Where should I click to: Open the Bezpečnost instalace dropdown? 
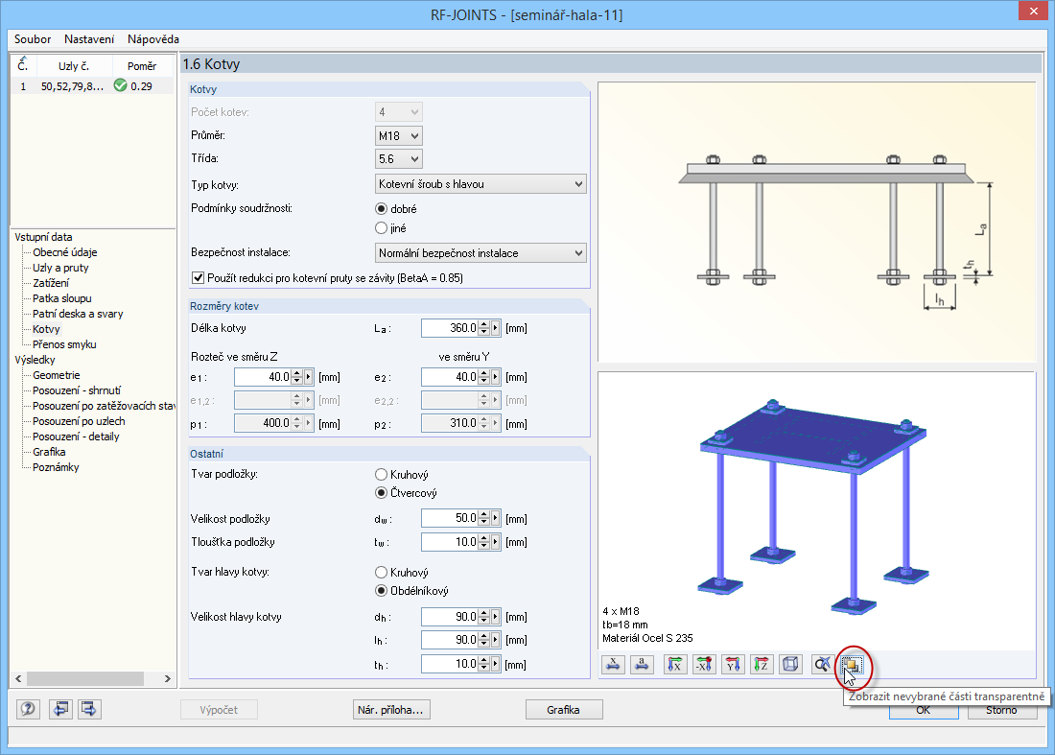pos(481,253)
